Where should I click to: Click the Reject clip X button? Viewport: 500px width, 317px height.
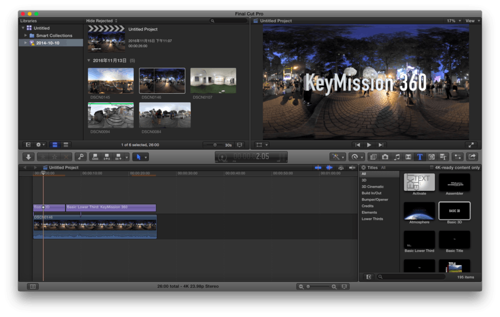pyautogui.click(x=66, y=157)
